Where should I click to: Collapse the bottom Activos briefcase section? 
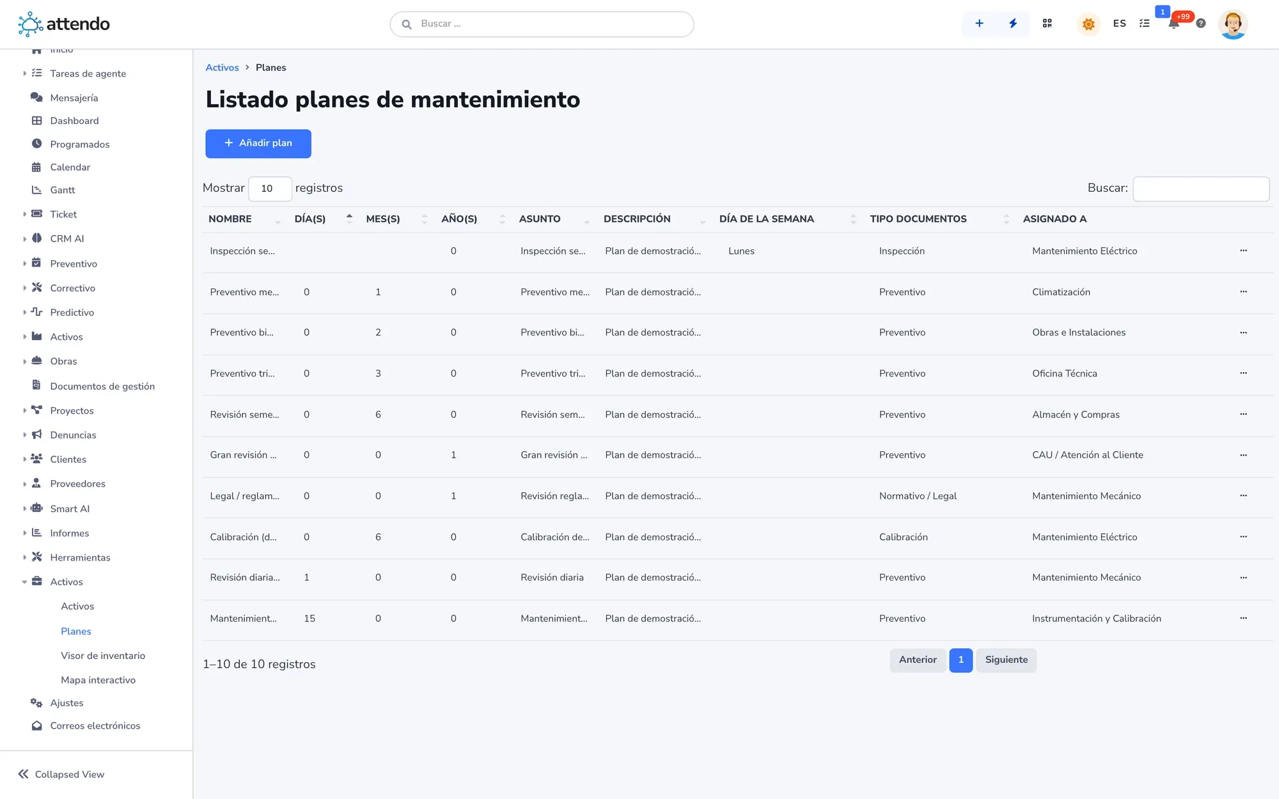[x=24, y=582]
